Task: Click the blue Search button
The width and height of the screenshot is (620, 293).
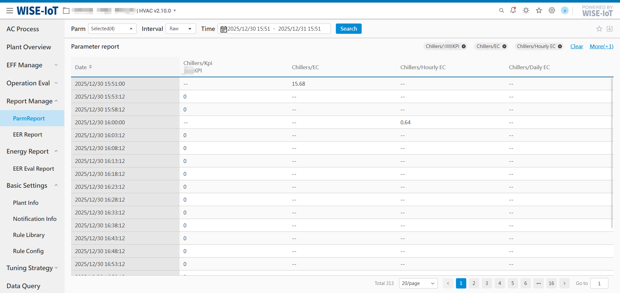Action: (x=348, y=29)
